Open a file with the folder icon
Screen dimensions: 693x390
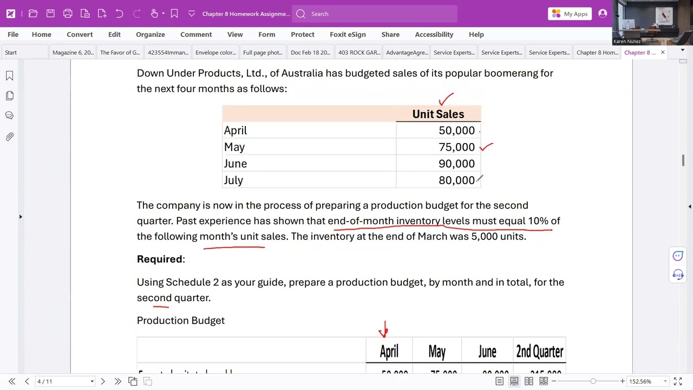point(33,14)
